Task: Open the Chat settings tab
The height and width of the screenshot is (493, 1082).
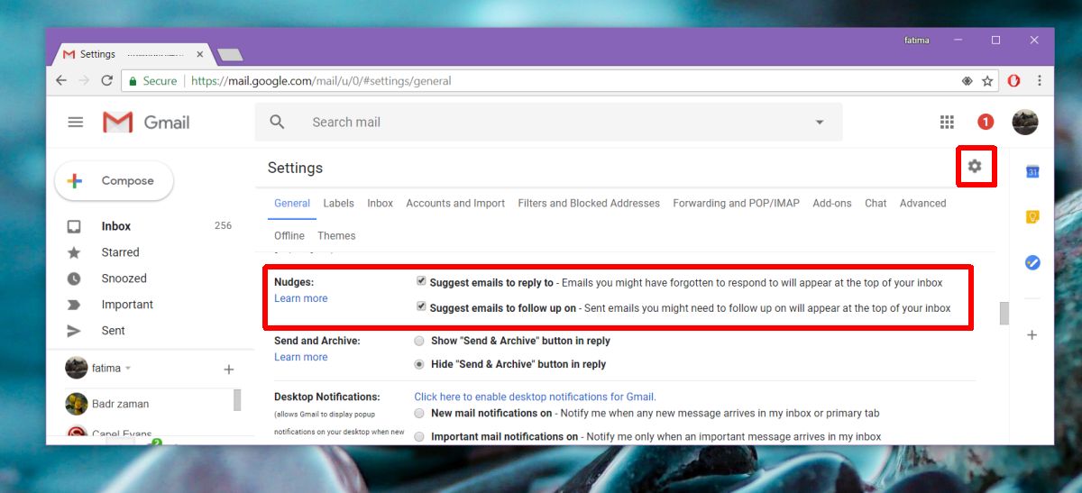Action: pos(876,204)
